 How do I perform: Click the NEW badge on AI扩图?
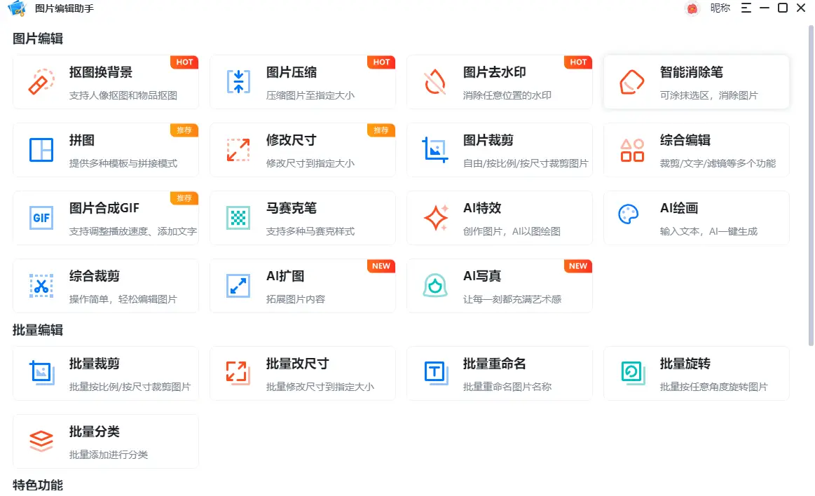pyautogui.click(x=381, y=266)
